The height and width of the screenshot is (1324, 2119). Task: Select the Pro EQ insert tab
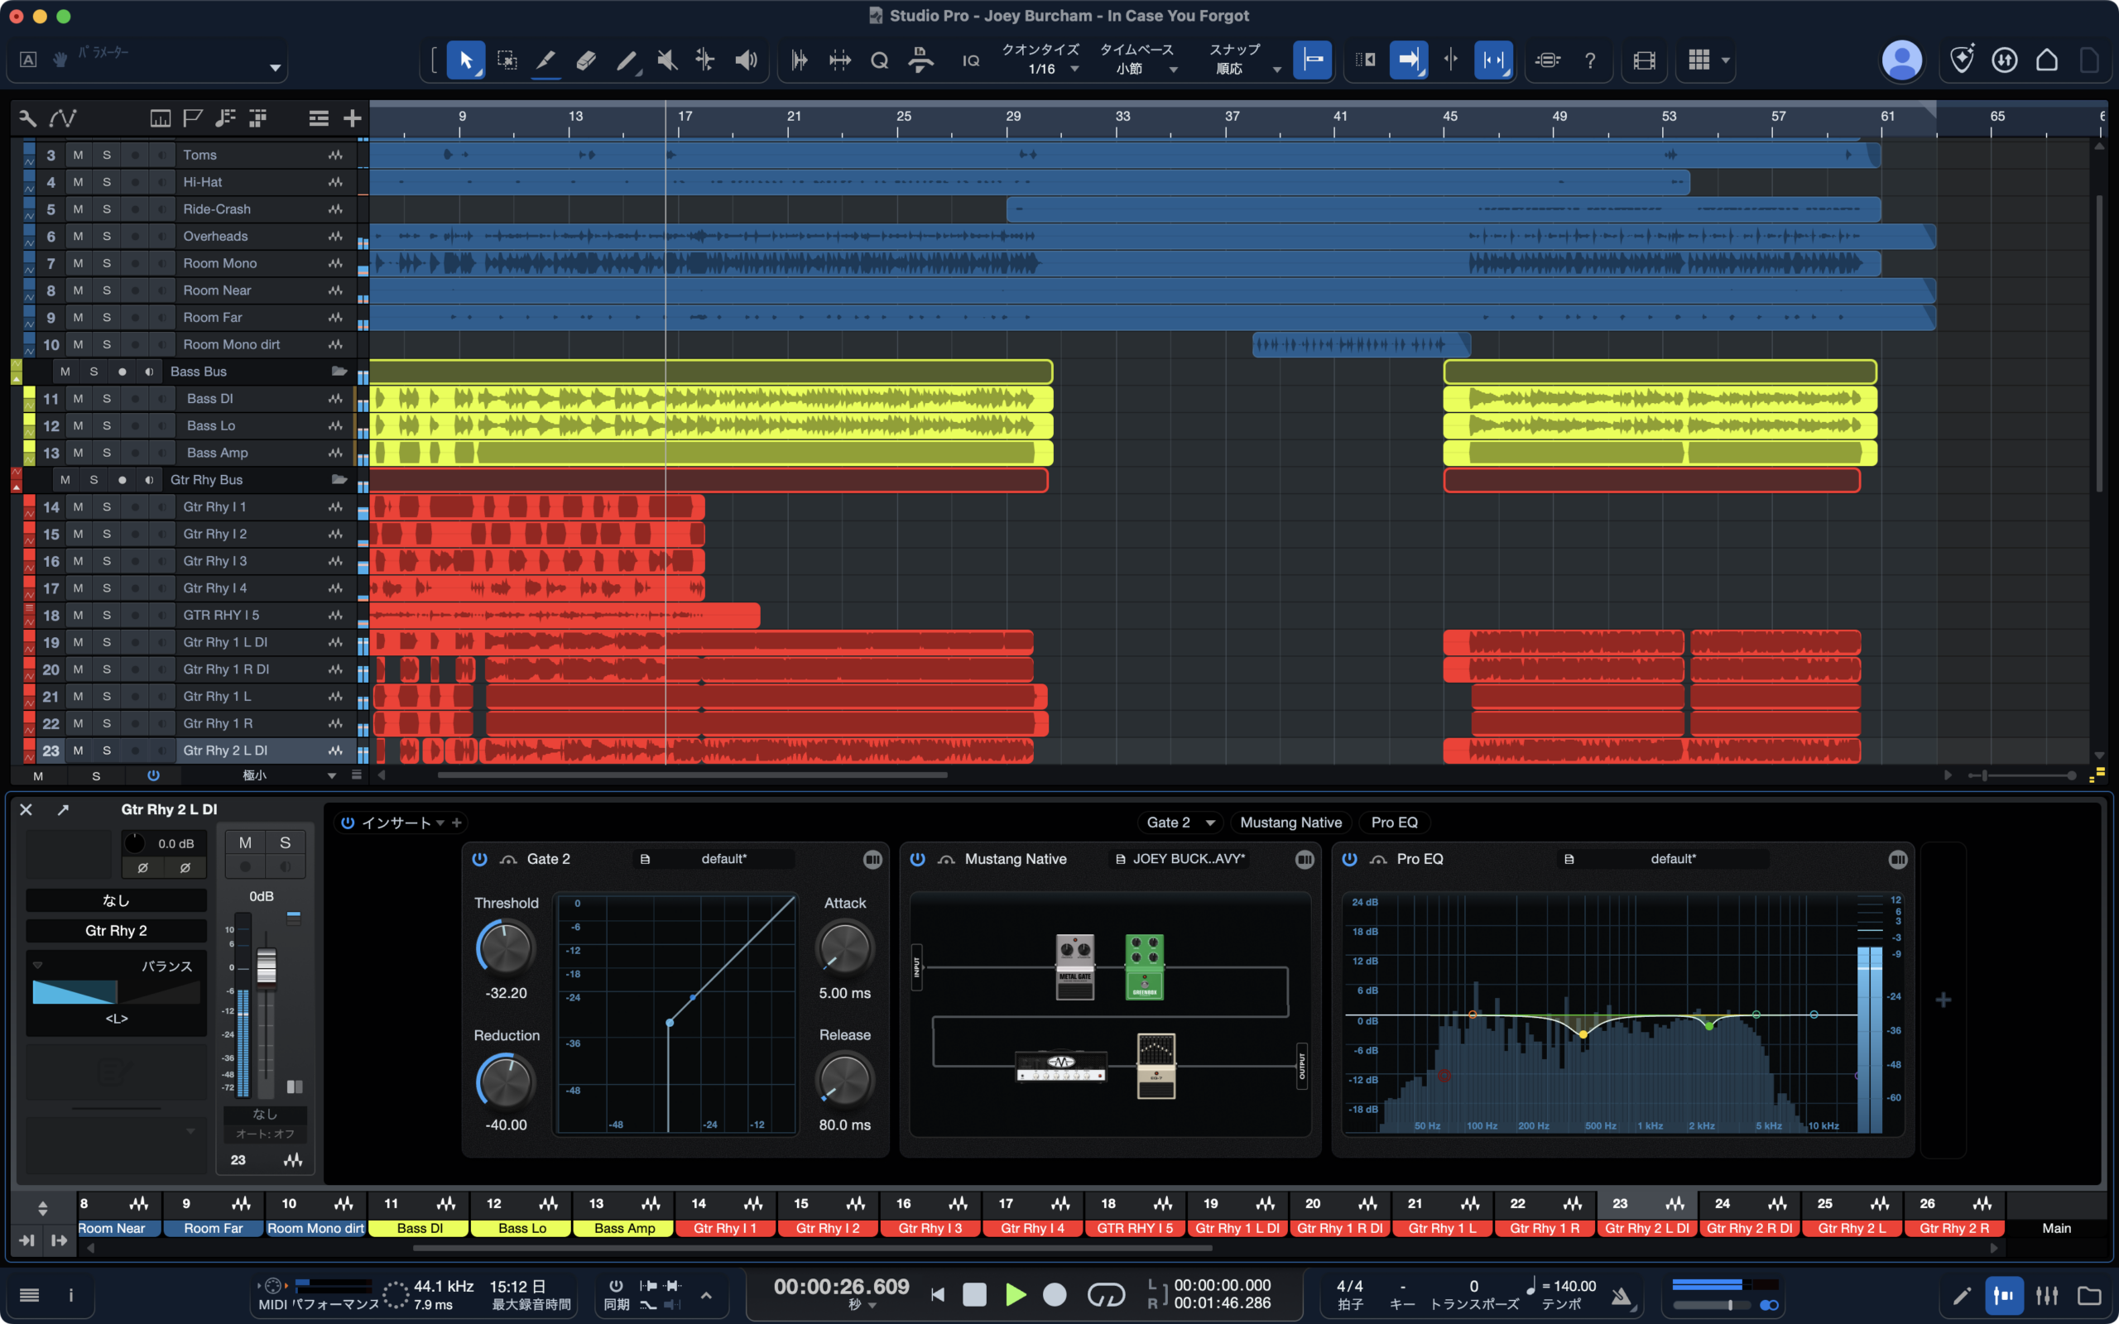1394,823
